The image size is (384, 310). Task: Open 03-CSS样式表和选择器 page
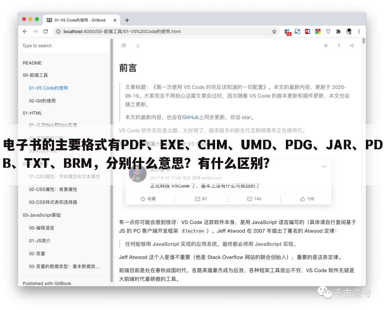click(53, 202)
